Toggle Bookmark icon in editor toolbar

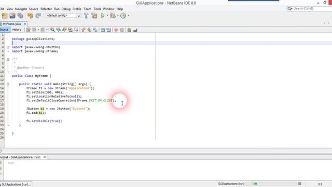pyautogui.click(x=95, y=30)
